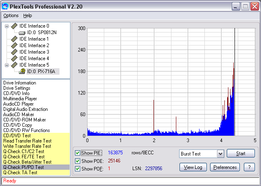
Task: Uncheck the Show POE checkbox
Action: coord(78,161)
